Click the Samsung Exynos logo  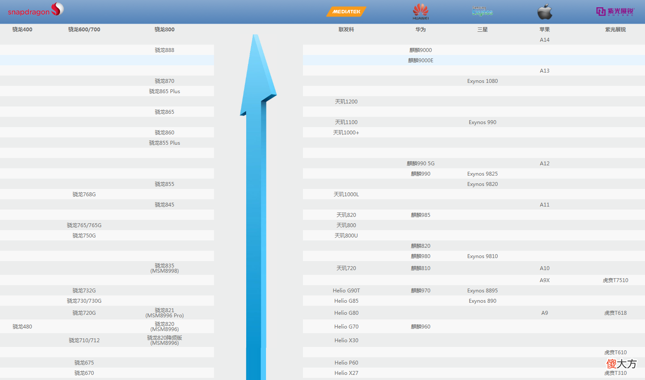483,11
